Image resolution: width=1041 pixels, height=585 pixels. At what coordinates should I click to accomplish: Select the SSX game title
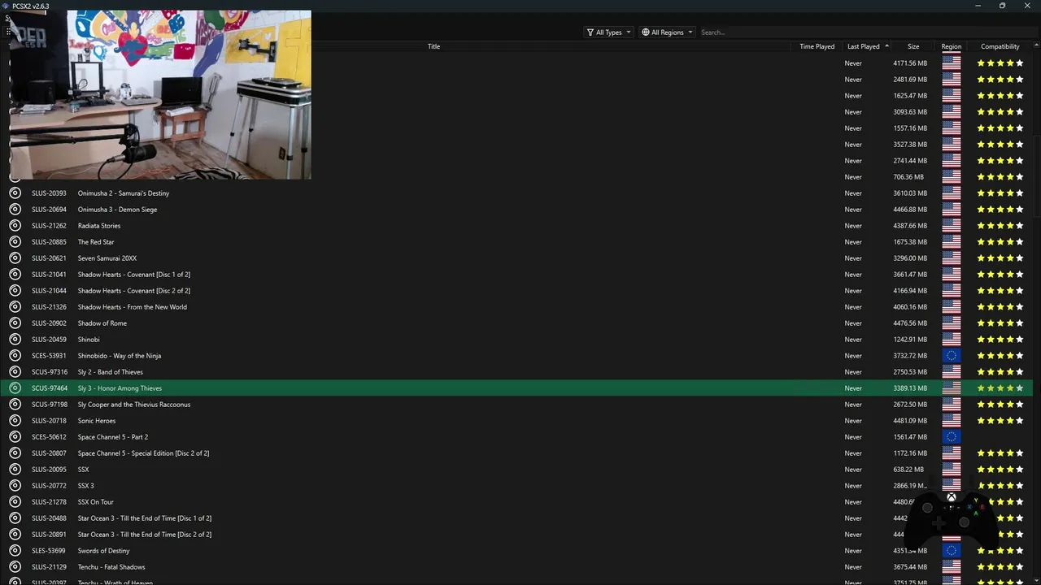84,470
